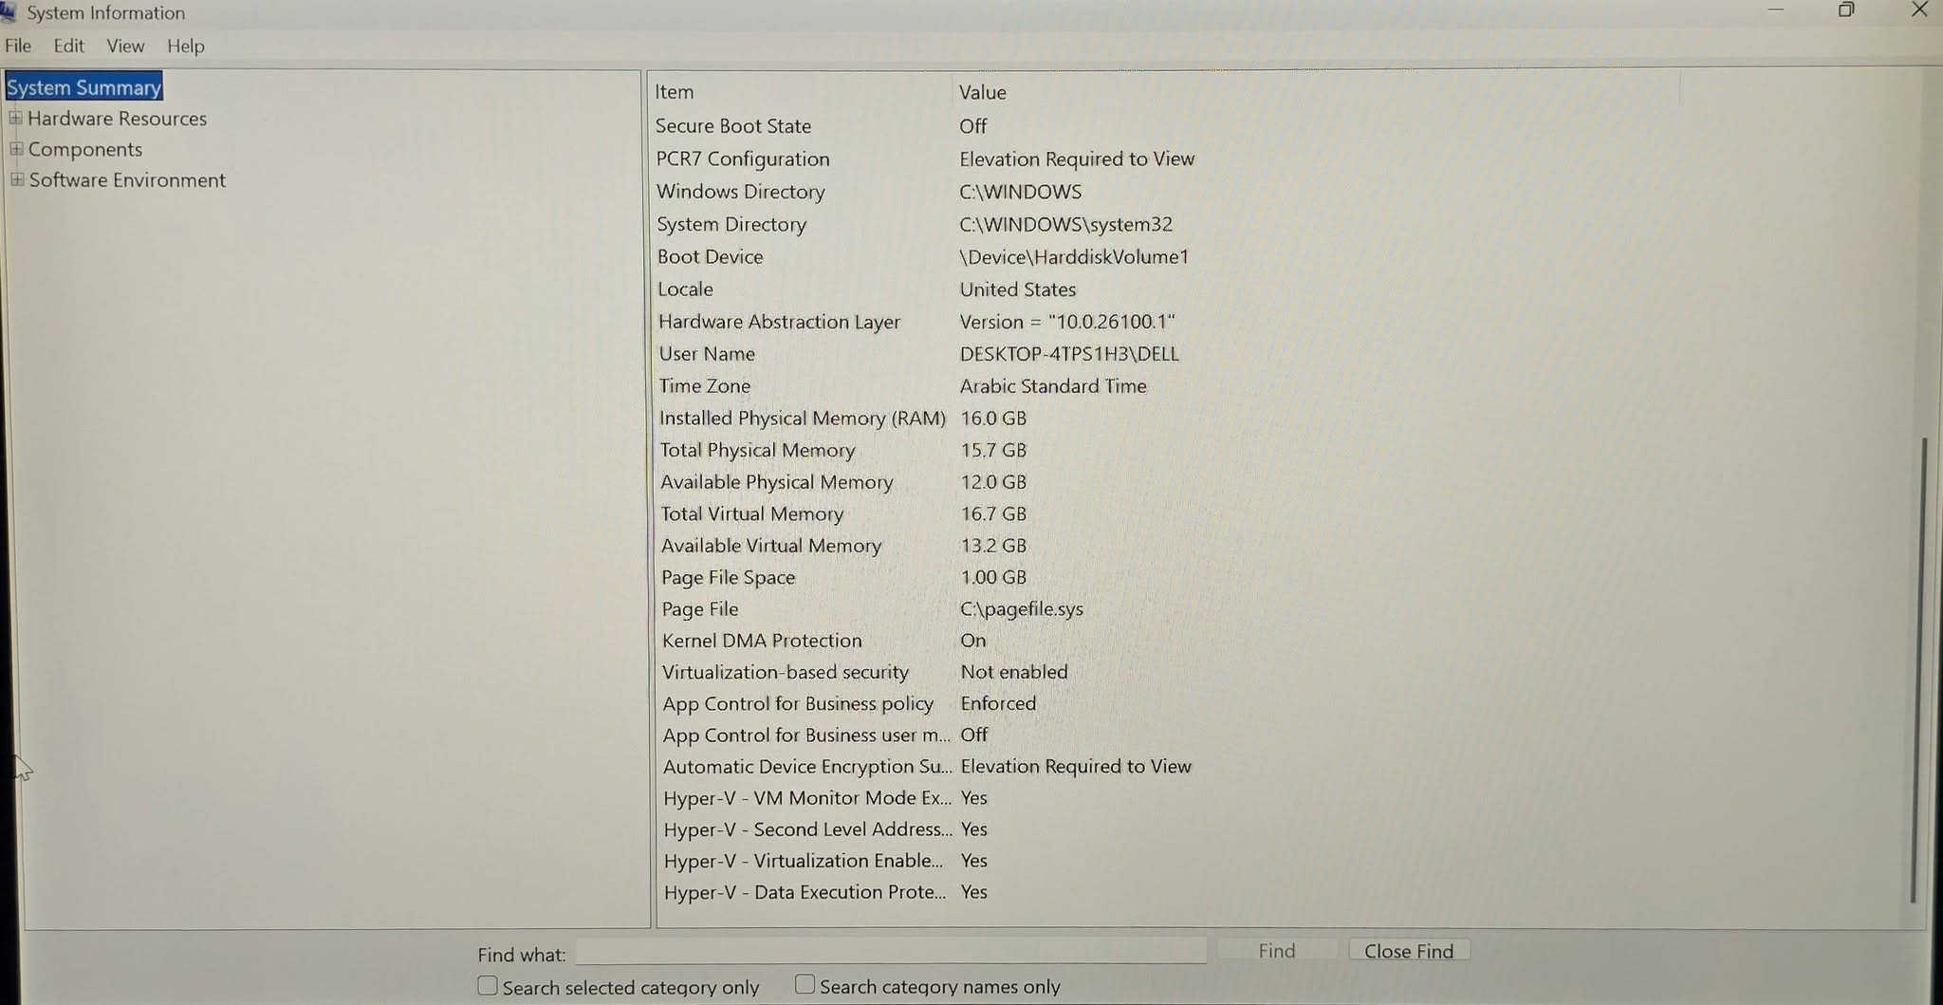Open the File menu
The height and width of the screenshot is (1005, 1943).
[18, 46]
